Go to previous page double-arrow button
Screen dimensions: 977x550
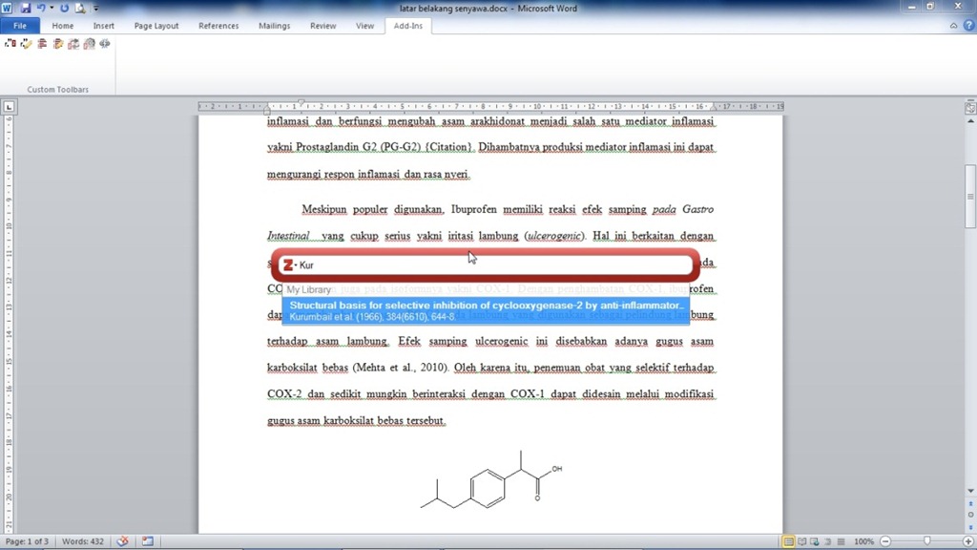[x=970, y=504]
